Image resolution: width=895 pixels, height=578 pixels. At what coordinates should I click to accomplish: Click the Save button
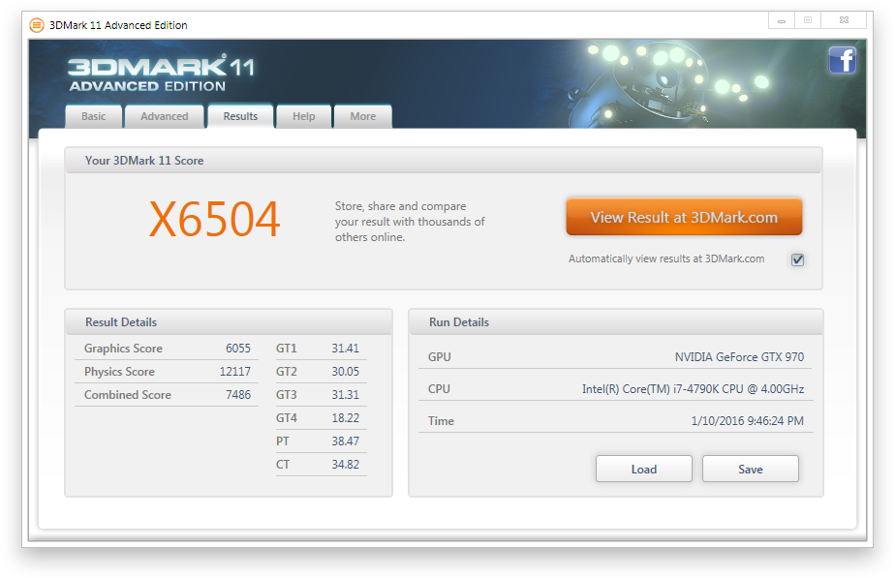pos(750,469)
